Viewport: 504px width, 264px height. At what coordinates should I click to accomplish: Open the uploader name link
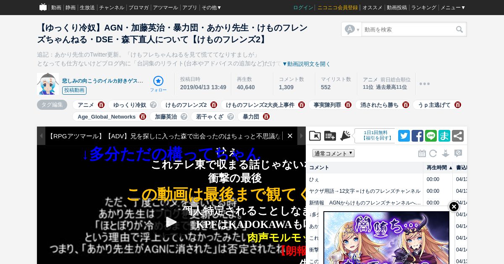pyautogui.click(x=103, y=80)
